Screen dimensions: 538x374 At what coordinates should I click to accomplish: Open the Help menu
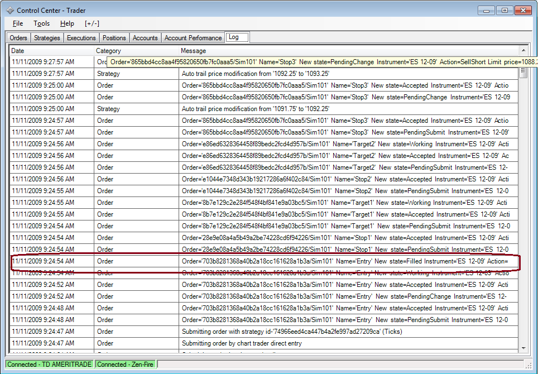pyautogui.click(x=67, y=23)
